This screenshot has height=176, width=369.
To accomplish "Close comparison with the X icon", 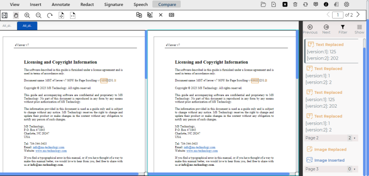I will (161, 15).
